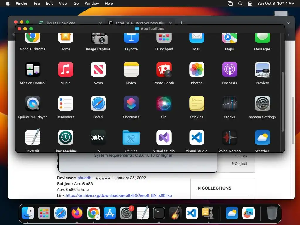The height and width of the screenshot is (225, 300).
Task: Select the Photos app icon
Action: coord(197,69)
